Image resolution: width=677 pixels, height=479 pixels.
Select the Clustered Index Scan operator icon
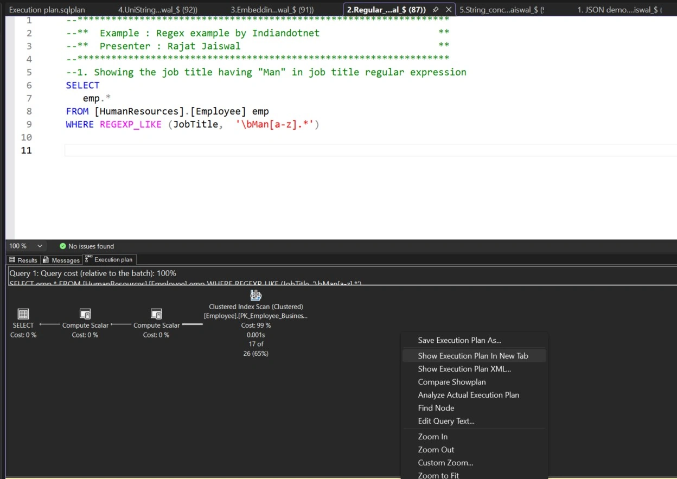coord(256,295)
